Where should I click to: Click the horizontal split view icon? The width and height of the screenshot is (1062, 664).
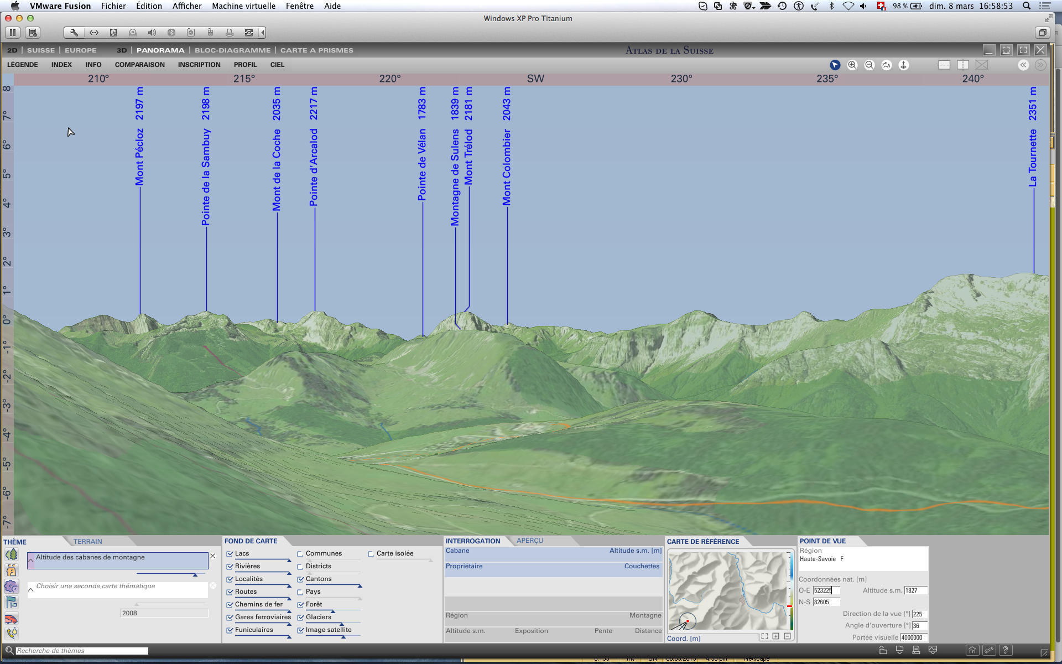coord(944,65)
